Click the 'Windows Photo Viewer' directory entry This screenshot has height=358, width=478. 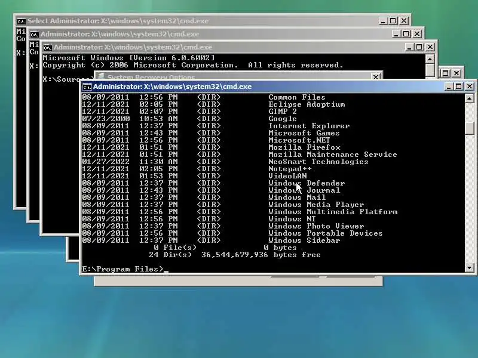[x=316, y=226]
